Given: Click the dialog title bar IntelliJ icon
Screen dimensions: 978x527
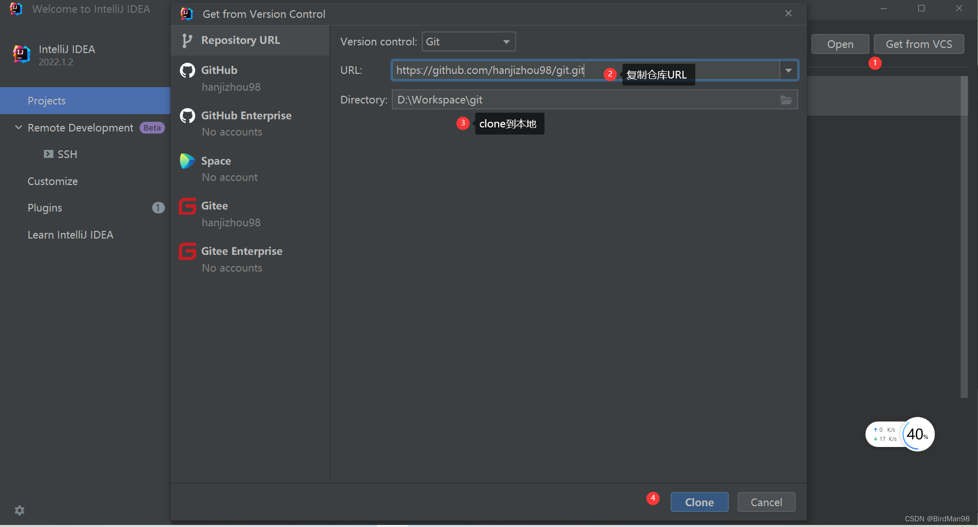Looking at the screenshot, I should [x=187, y=14].
